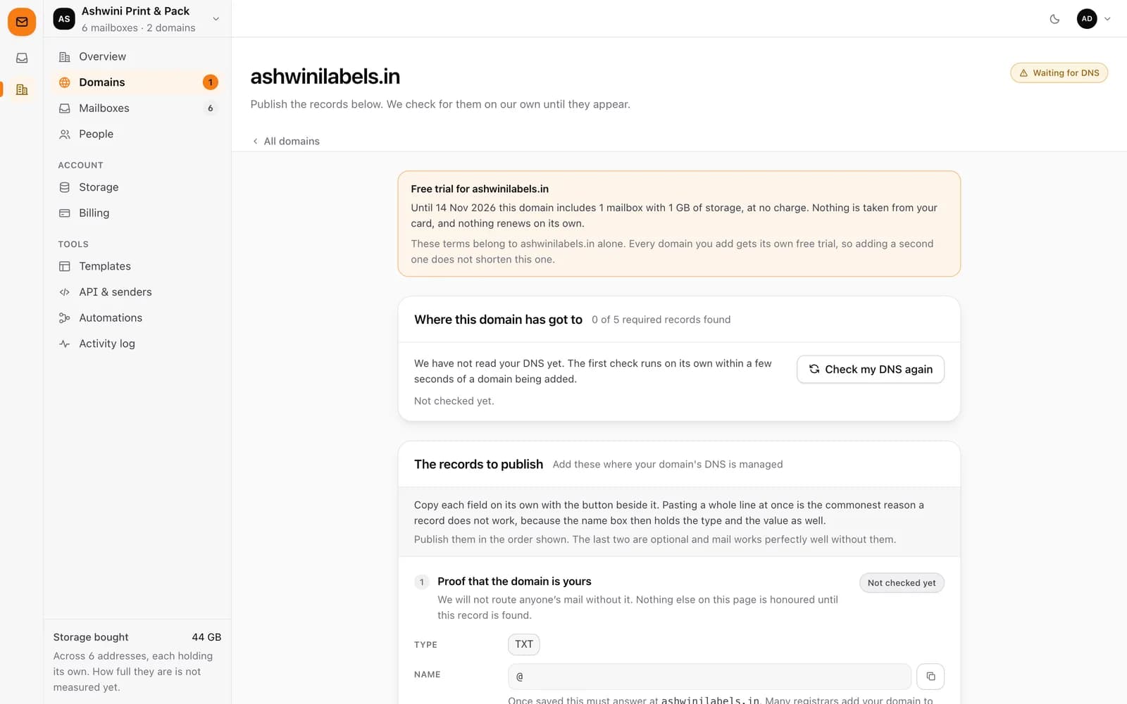The height and width of the screenshot is (704, 1127).
Task: Select the organization building icon in rail
Action: click(22, 89)
